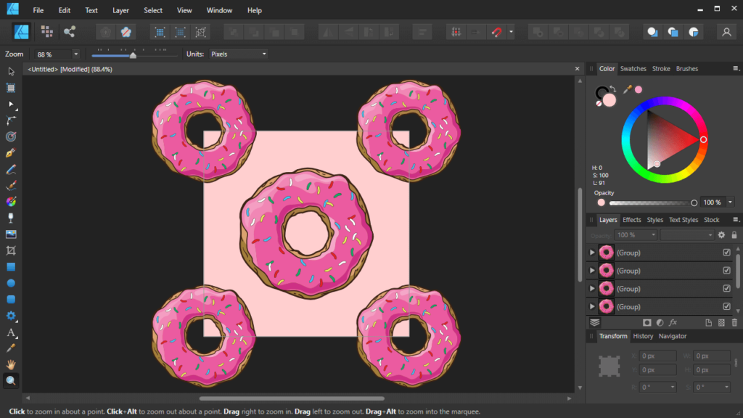743x418 pixels.
Task: Toggle visibility of the third (Group) layer
Action: coord(726,289)
